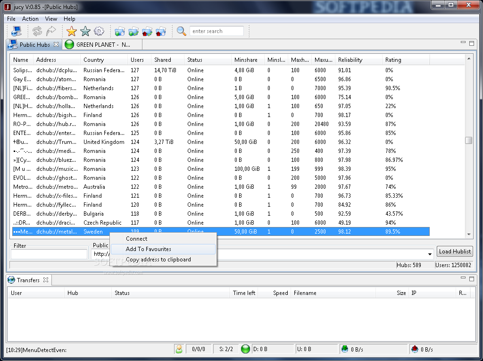
Task: Maximize the Public Hubs view panel
Action: click(472, 43)
